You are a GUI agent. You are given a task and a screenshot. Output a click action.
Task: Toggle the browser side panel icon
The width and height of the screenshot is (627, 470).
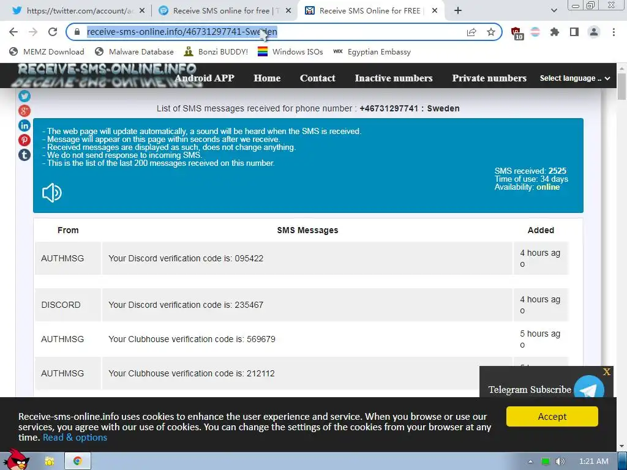tap(574, 32)
